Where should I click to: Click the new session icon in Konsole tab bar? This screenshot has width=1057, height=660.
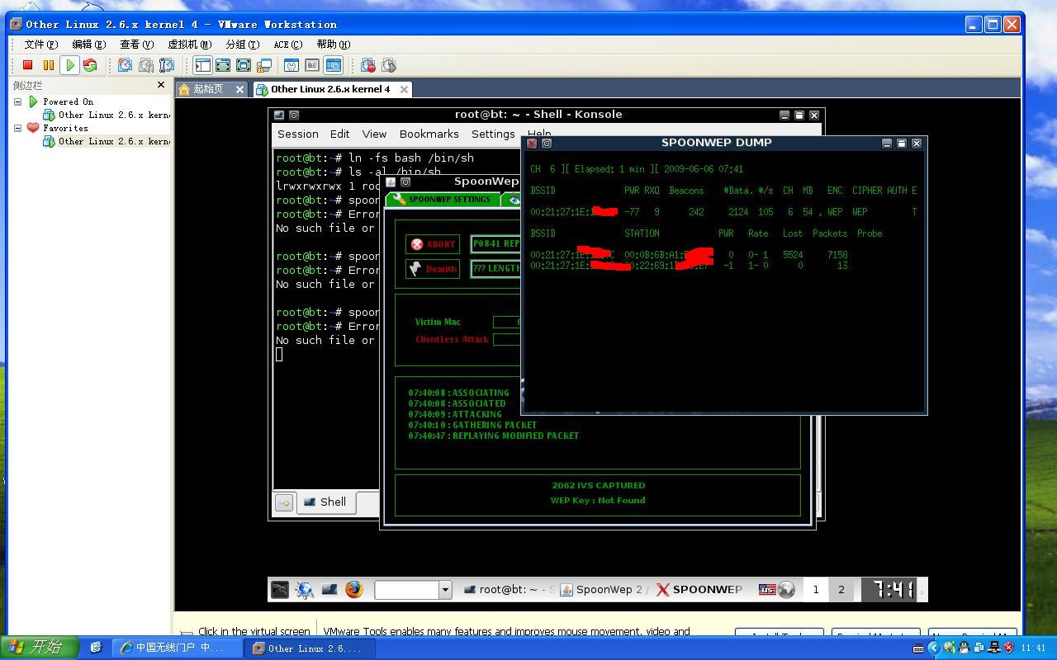pos(284,502)
